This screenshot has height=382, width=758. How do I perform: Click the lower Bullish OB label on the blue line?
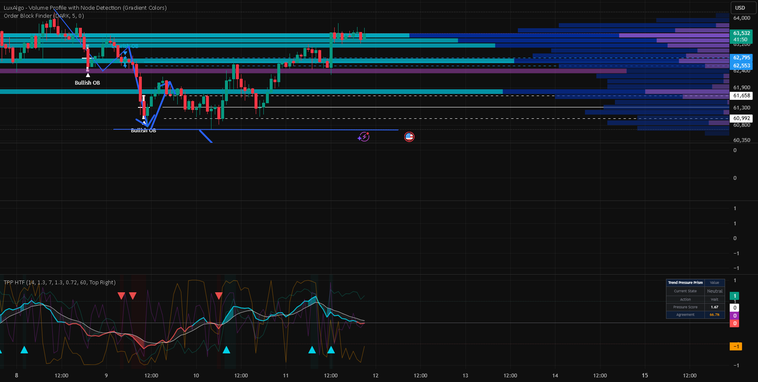pos(143,131)
